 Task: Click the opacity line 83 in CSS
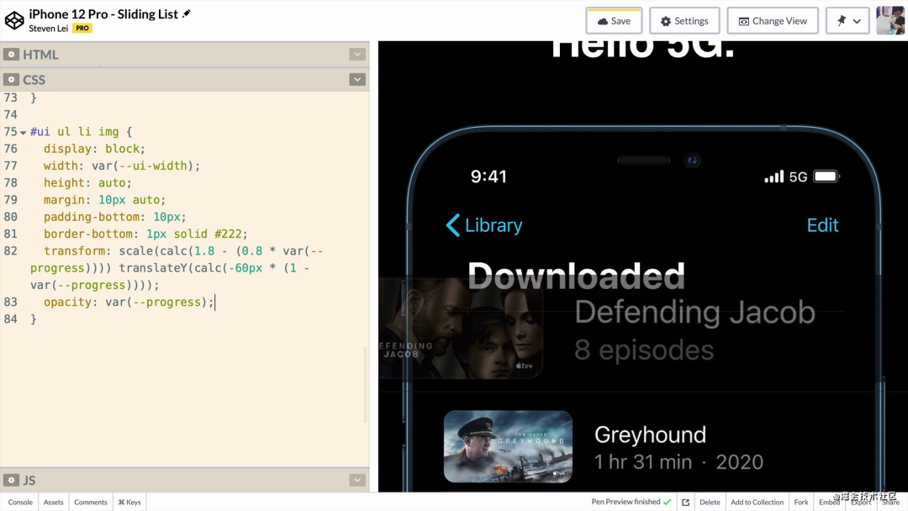pos(129,302)
